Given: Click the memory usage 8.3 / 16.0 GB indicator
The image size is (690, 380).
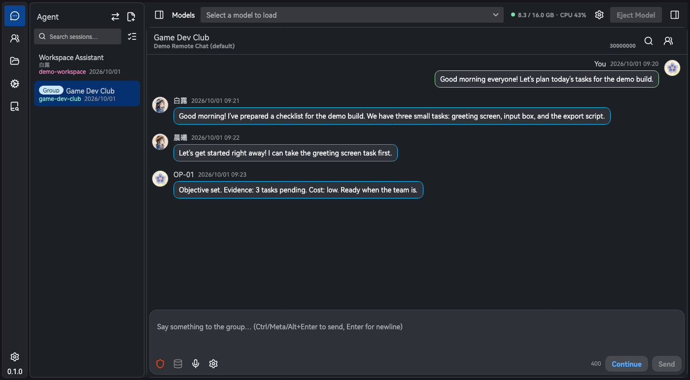Looking at the screenshot, I should pos(536,15).
